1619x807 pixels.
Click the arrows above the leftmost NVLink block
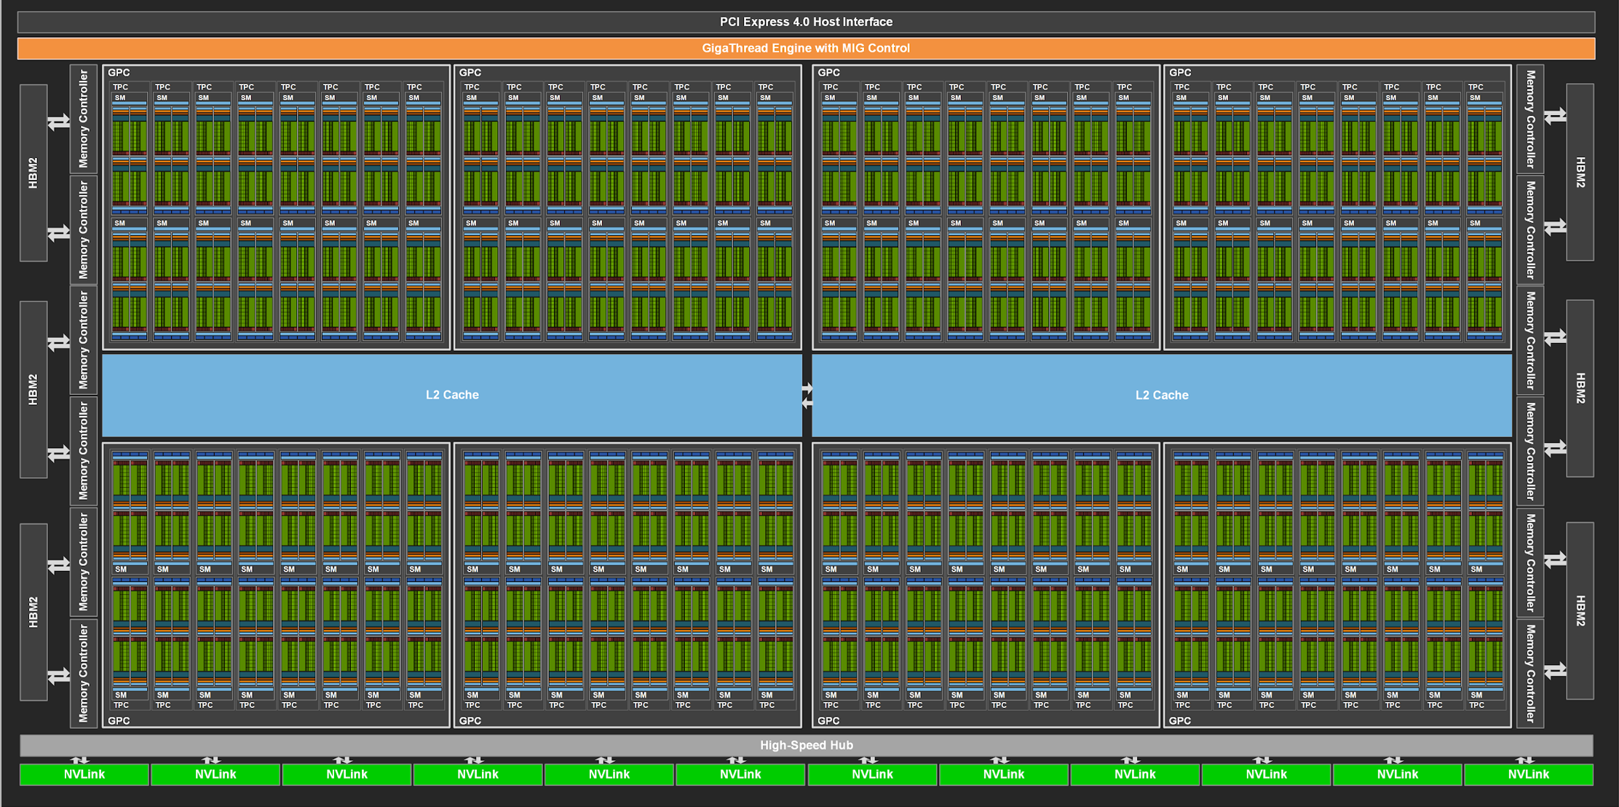[80, 760]
